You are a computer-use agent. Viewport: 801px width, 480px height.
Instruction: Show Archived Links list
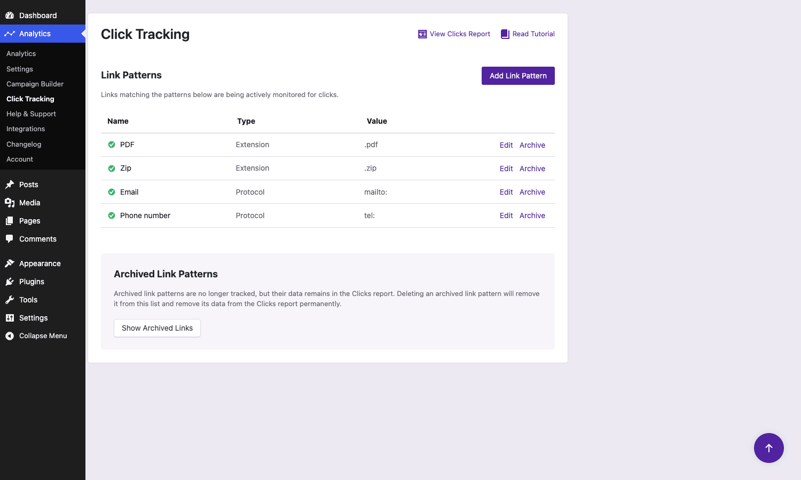pos(157,328)
